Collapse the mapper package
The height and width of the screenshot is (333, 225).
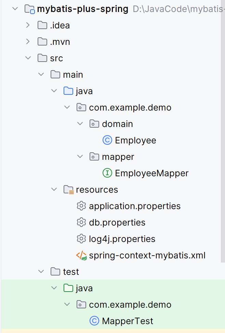(80, 156)
